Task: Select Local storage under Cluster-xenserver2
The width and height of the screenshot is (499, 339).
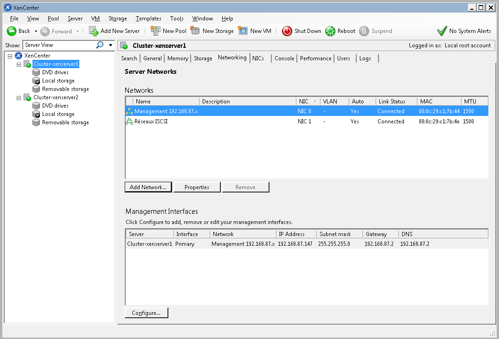Action: point(58,114)
